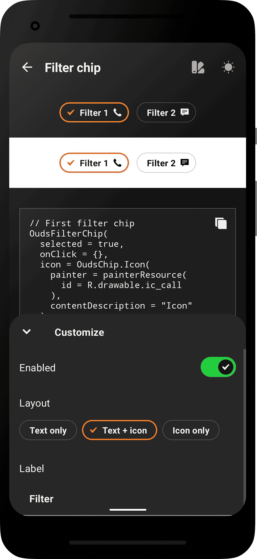Edit the Filter label text field
The width and height of the screenshot is (257, 559).
41,499
